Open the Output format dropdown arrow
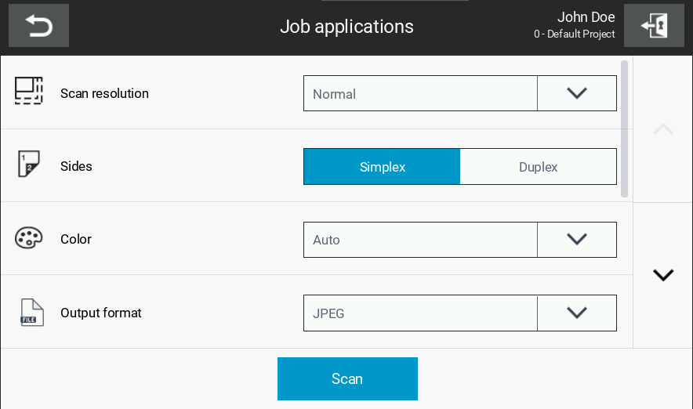Screen dimensions: 693x409 tap(577, 313)
